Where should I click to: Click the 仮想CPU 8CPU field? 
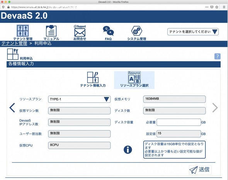79,145
